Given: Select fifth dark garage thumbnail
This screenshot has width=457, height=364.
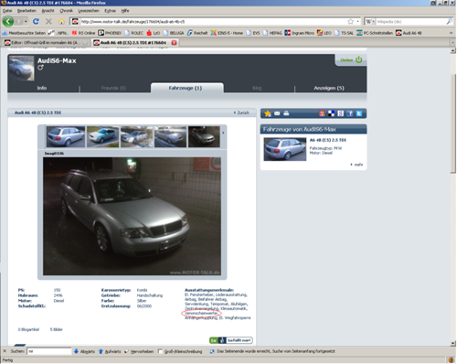Looking at the screenshot, I should pyautogui.click(x=204, y=137).
